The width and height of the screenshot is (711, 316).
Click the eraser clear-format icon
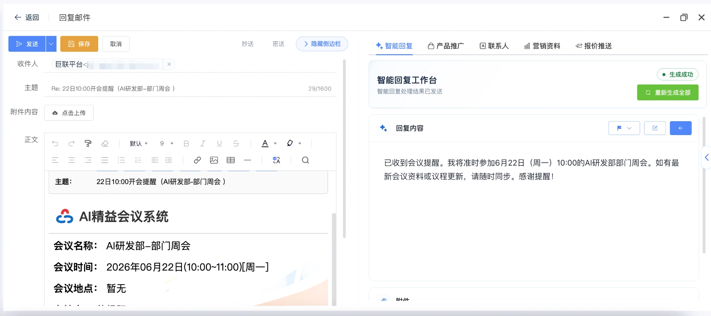click(x=105, y=143)
